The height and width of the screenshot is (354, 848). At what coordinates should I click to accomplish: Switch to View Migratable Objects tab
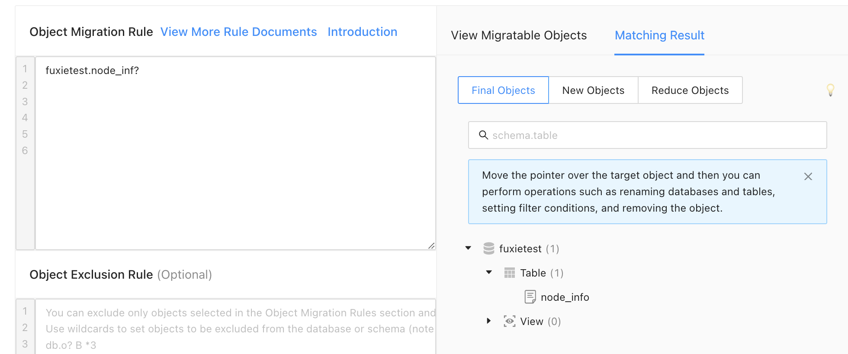pos(519,35)
